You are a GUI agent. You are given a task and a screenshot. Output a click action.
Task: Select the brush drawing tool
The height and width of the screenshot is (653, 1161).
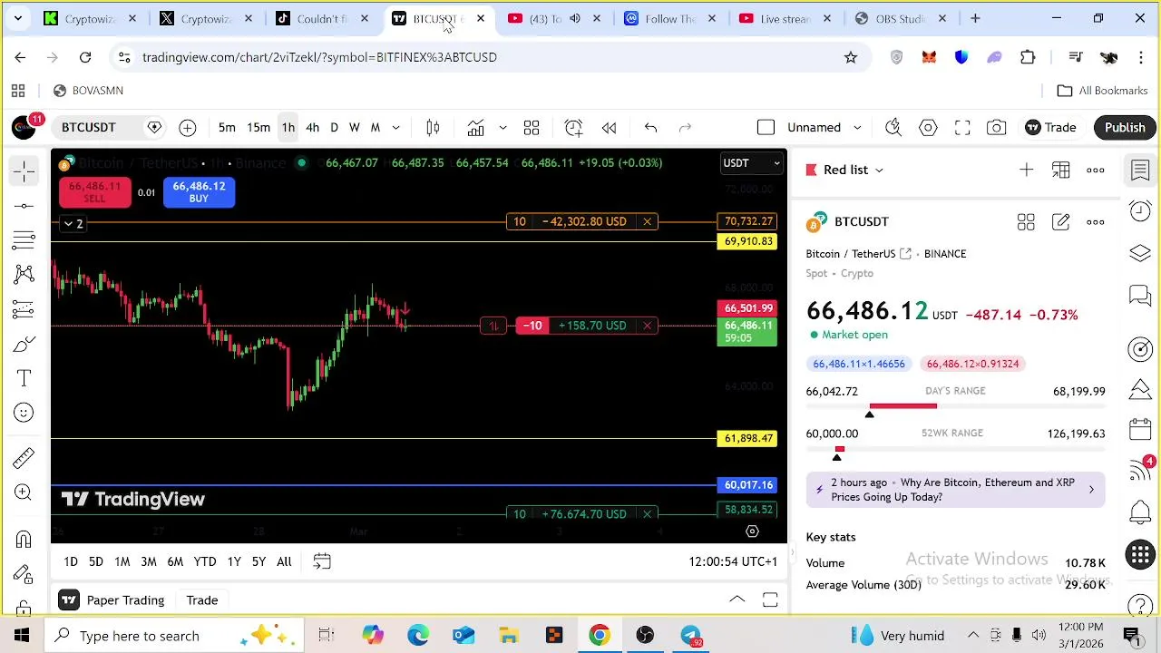point(24,344)
